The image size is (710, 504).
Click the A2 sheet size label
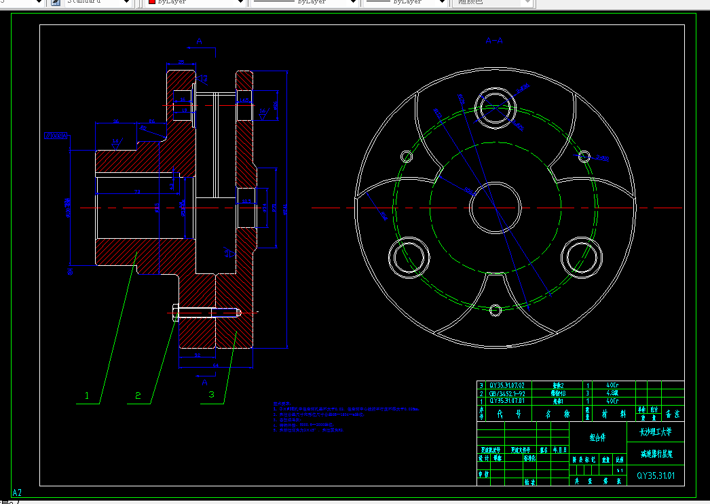pyautogui.click(x=17, y=492)
